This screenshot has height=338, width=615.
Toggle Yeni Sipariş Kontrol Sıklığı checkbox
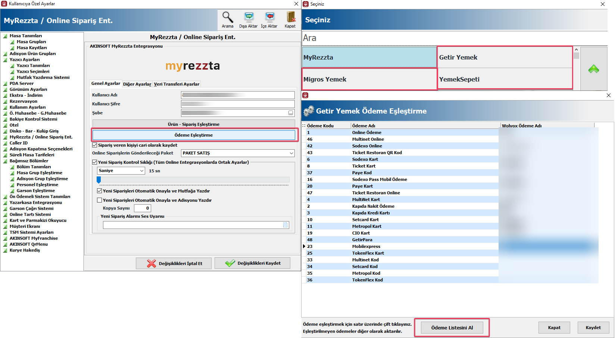coord(94,162)
